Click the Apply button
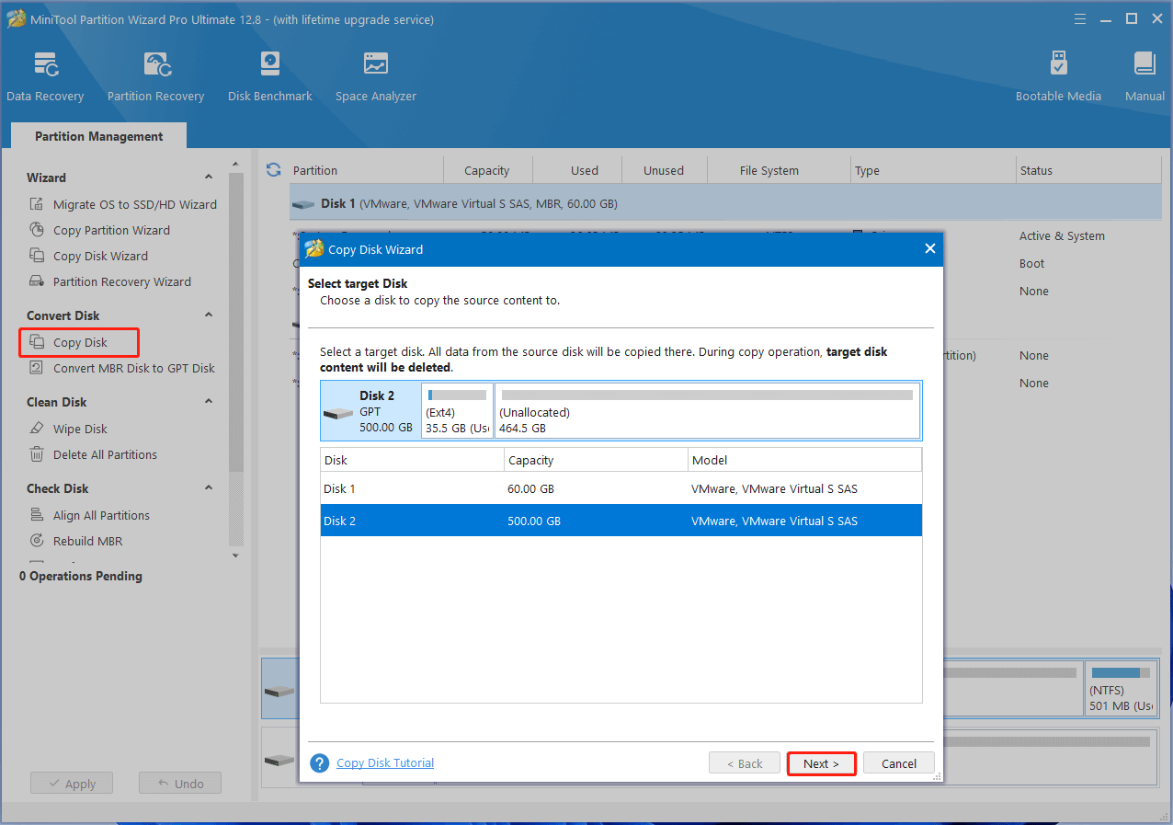 coord(72,784)
